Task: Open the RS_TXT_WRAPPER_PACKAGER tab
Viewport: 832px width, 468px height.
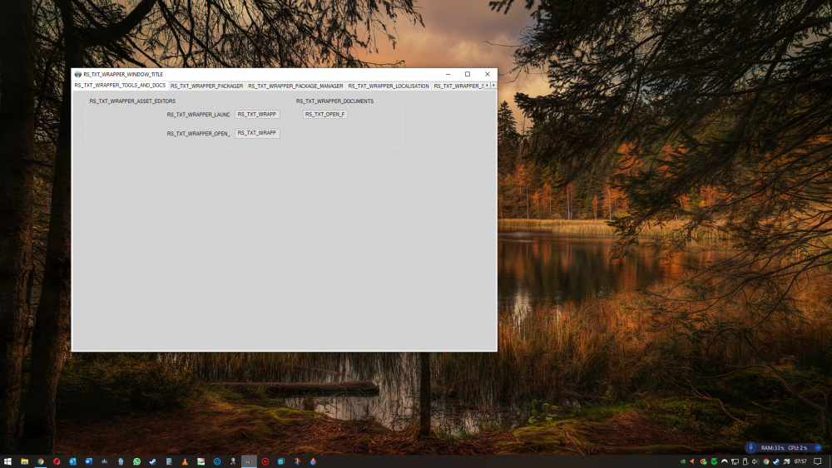Action: pyautogui.click(x=206, y=86)
